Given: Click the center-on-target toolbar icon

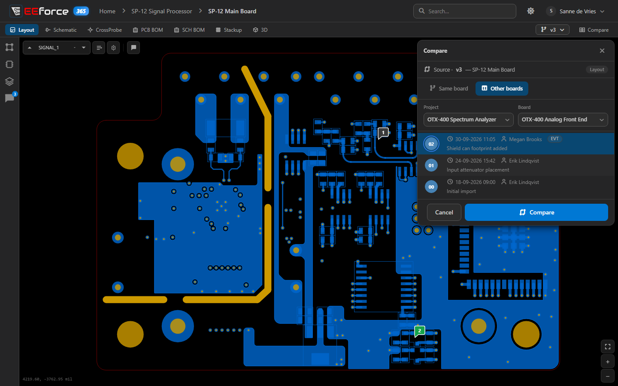Looking at the screenshot, I should [x=113, y=48].
